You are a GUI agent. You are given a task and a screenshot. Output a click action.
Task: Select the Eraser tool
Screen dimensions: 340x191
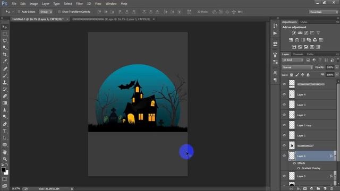(x=5, y=96)
